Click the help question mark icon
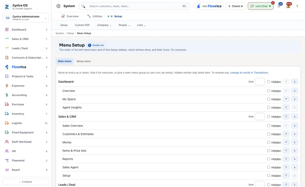The width and height of the screenshot is (305, 187). (x=297, y=6)
